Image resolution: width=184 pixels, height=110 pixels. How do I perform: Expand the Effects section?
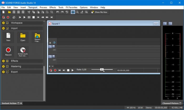tap(3, 61)
